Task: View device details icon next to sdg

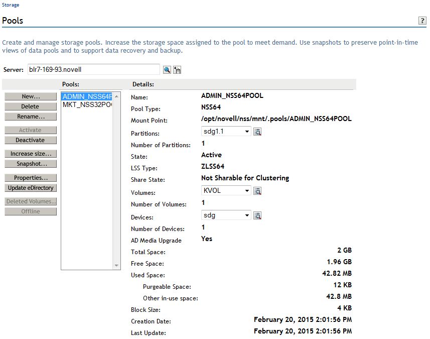Action: (x=257, y=215)
